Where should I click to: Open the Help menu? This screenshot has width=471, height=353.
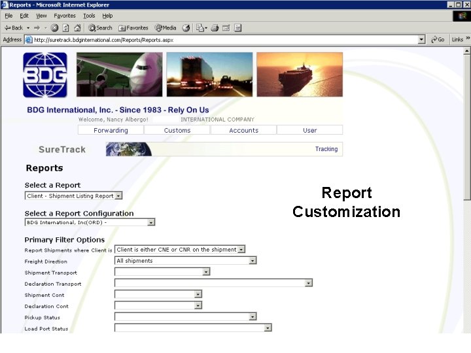[x=107, y=16]
